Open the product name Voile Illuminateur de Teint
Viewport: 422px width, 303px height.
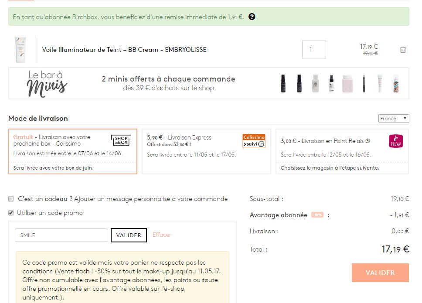click(x=124, y=50)
